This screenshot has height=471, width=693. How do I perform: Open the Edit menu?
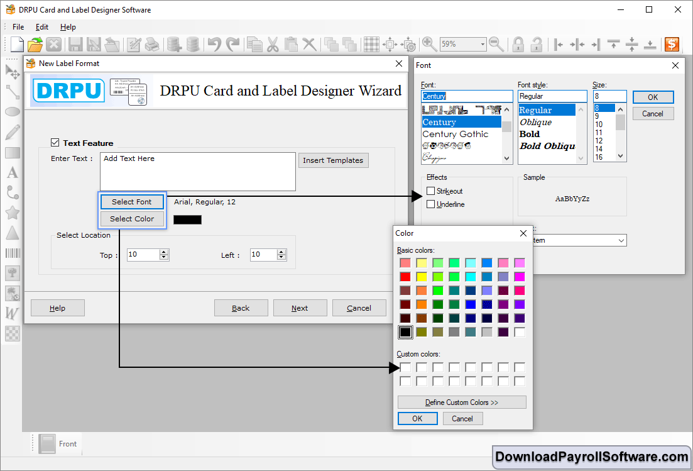pos(42,27)
